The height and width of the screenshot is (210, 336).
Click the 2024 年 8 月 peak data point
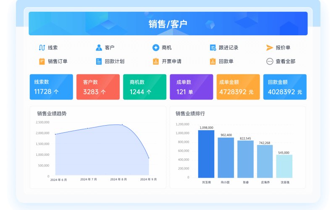click(122, 125)
